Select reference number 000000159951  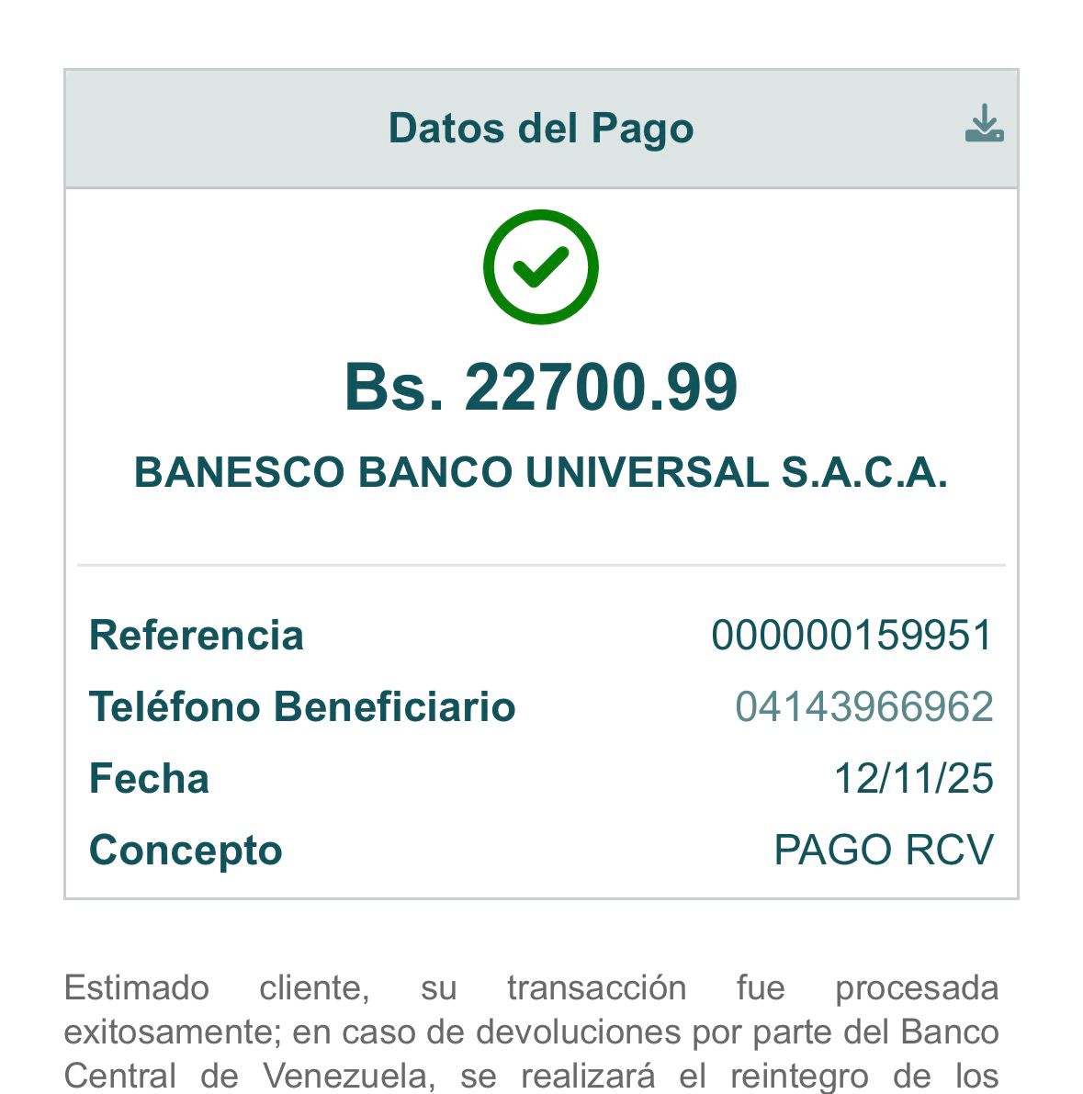(852, 636)
